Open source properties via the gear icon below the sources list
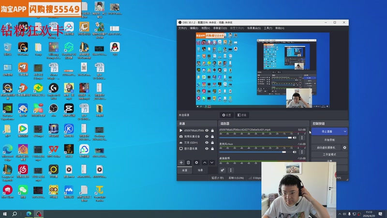The image size is (387, 218). pos(196,162)
